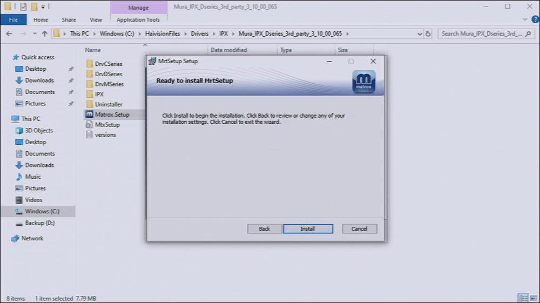Switch to large icons view layout
Image resolution: width=540 pixels, height=303 pixels.
point(532,298)
